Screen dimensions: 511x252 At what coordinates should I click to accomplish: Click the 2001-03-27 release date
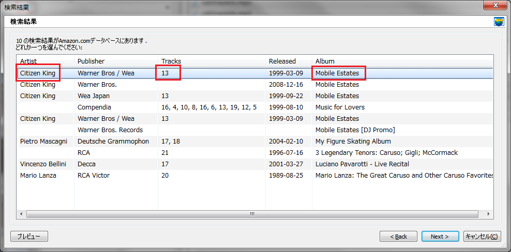pyautogui.click(x=286, y=164)
